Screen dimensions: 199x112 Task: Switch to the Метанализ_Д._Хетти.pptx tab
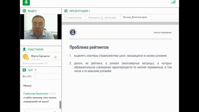pyautogui.click(x=102, y=17)
